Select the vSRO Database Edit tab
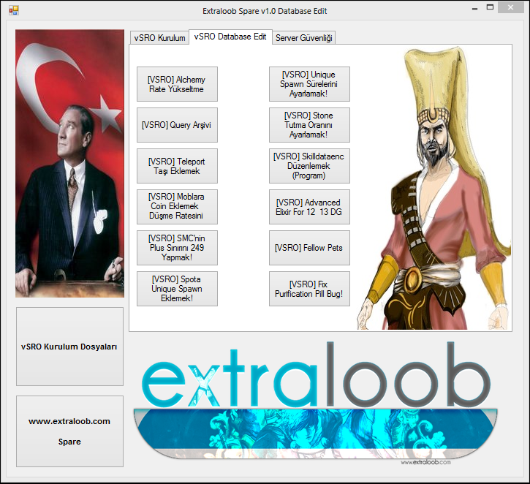The height and width of the screenshot is (484, 530). tap(230, 37)
